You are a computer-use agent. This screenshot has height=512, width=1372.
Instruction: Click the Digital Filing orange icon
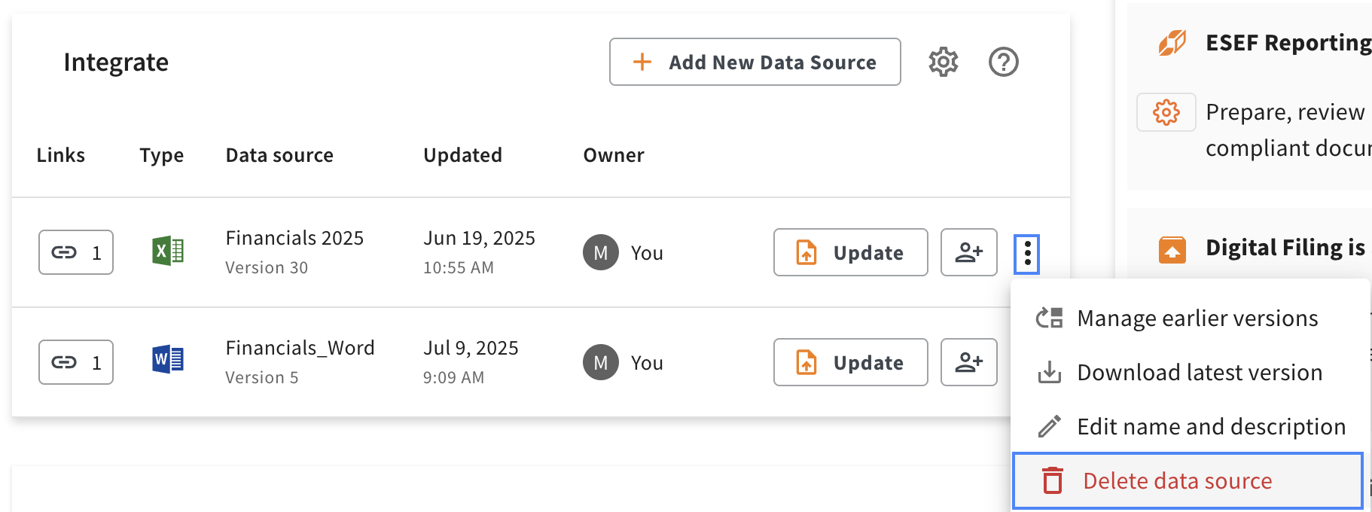coord(1172,249)
